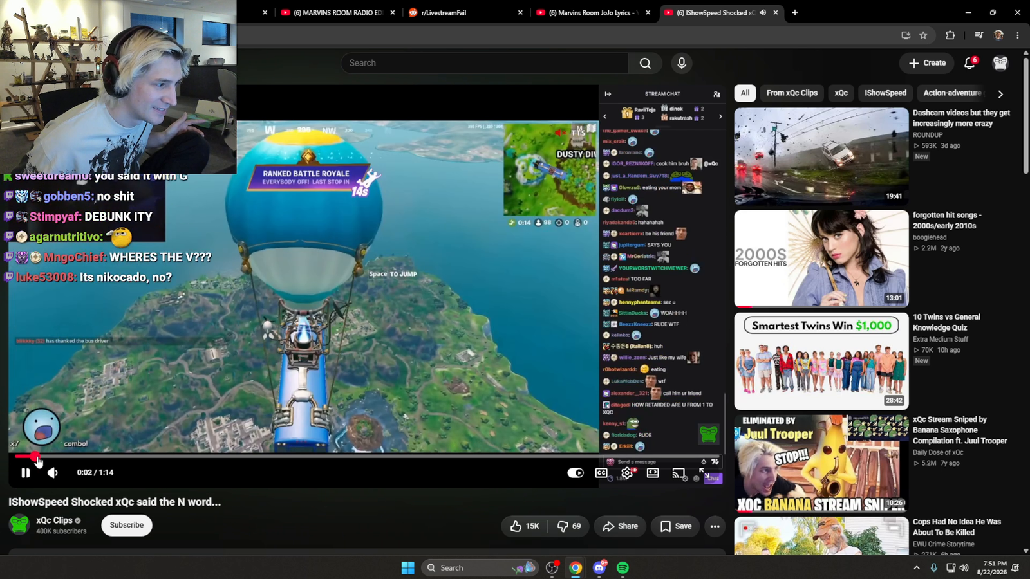Viewport: 1030px width, 579px height.
Task: Click the page scrollbar on the right
Action: (x=1025, y=116)
